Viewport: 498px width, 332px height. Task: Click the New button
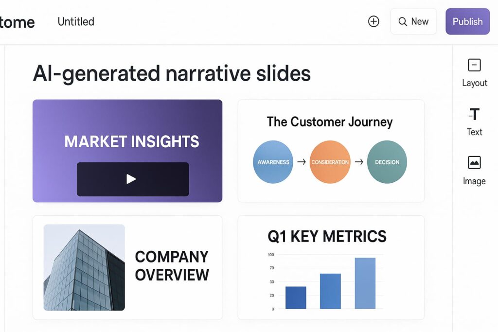point(413,21)
